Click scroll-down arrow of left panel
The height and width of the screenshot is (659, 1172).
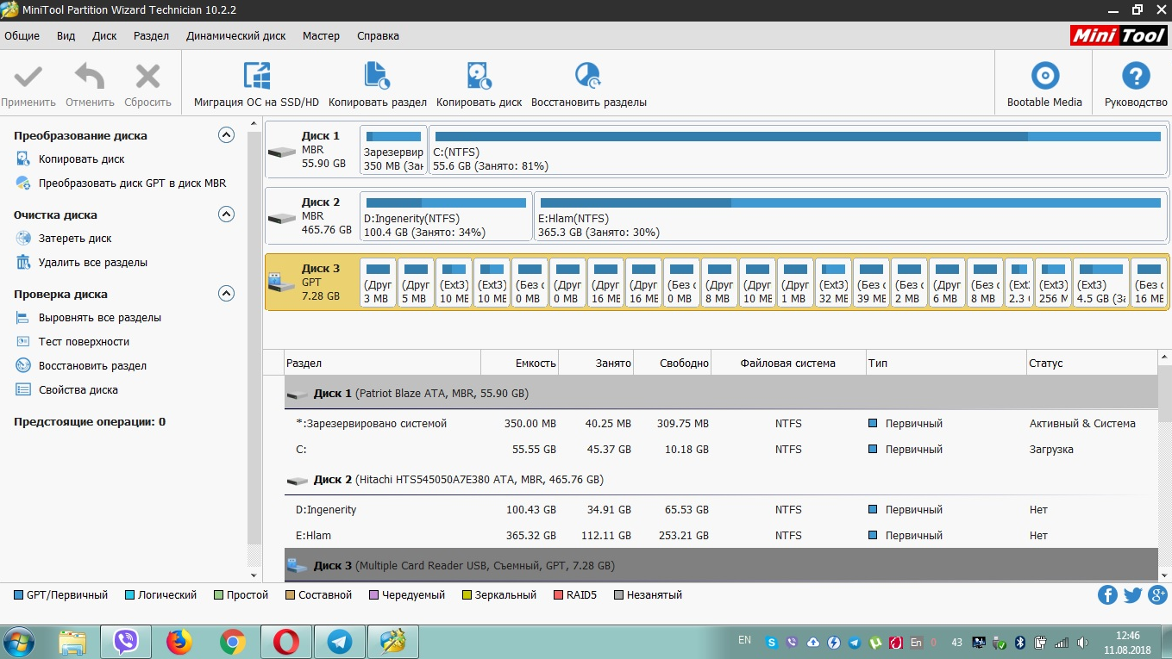[x=254, y=575]
